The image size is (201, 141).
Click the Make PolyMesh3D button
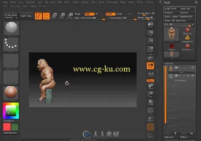[183, 17]
